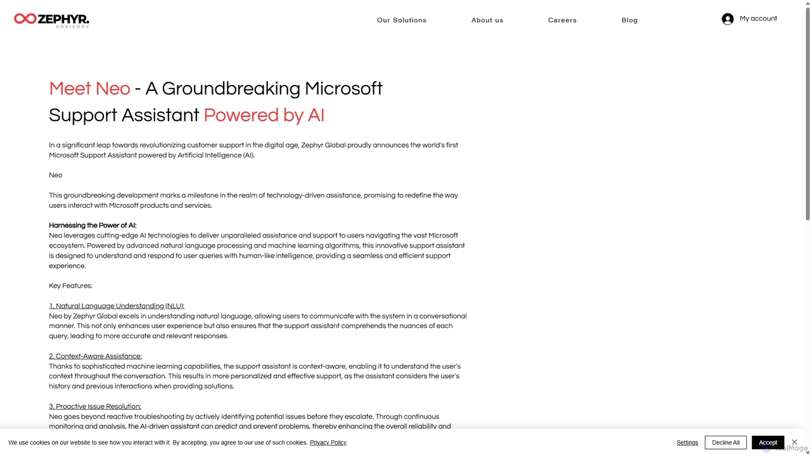Accept the cookies
Screen dimensions: 811x456
768,443
